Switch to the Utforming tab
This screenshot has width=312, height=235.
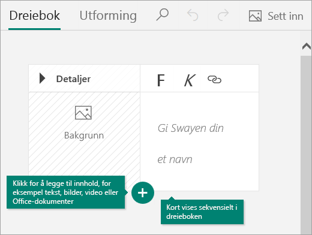click(108, 16)
